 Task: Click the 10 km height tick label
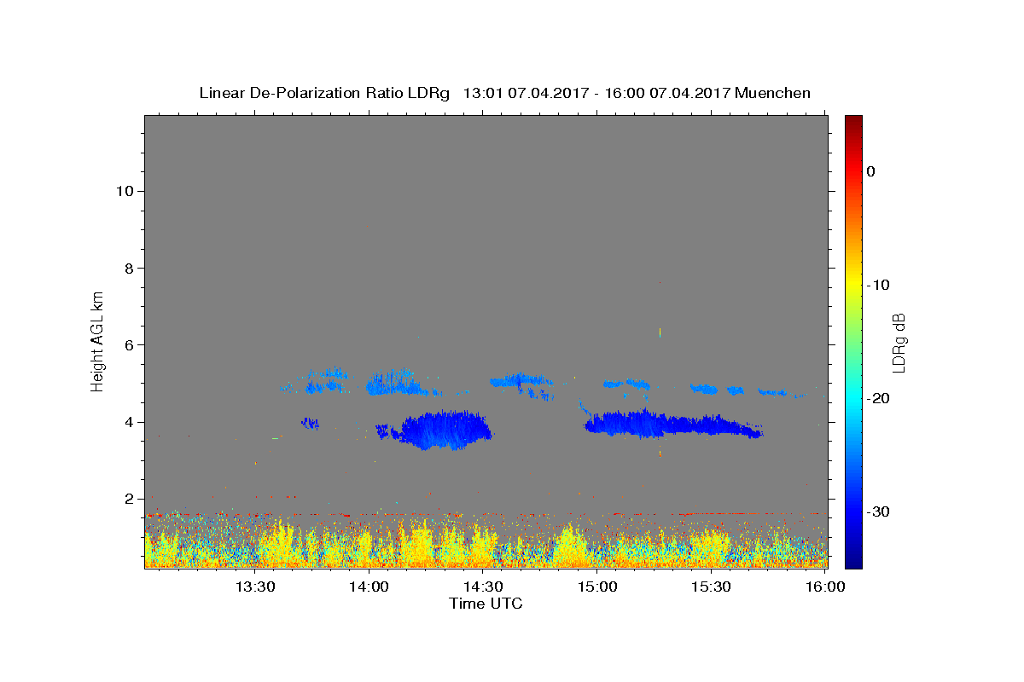(125, 191)
